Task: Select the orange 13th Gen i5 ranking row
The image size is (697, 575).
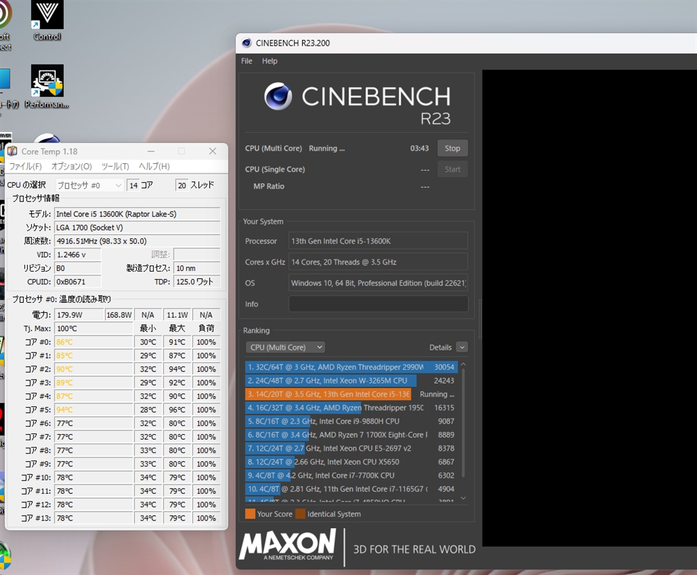Action: [x=351, y=394]
